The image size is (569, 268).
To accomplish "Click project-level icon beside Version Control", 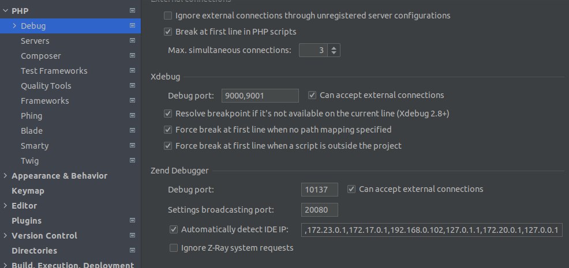I will click(133, 235).
